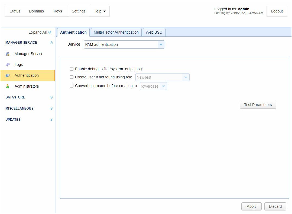Select Authentication in the sidebar

point(28,75)
